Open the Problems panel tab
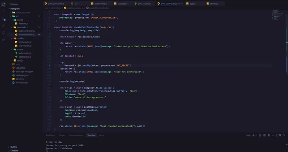Viewport: 288px width, 152px height. point(50,136)
